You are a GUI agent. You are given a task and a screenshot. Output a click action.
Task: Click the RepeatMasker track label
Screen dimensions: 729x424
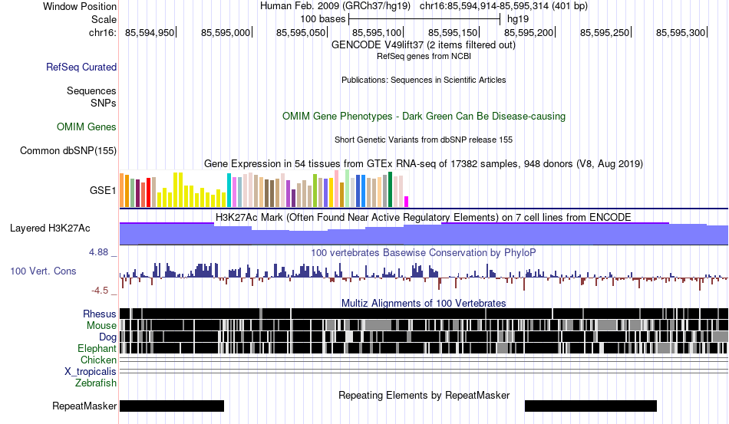84,406
